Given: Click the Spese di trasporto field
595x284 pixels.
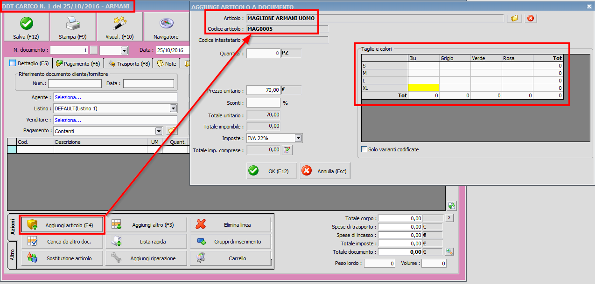Looking at the screenshot, I should pyautogui.click(x=400, y=227).
